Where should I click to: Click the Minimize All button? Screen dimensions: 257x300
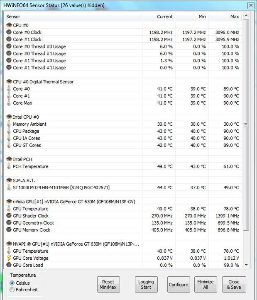click(206, 284)
